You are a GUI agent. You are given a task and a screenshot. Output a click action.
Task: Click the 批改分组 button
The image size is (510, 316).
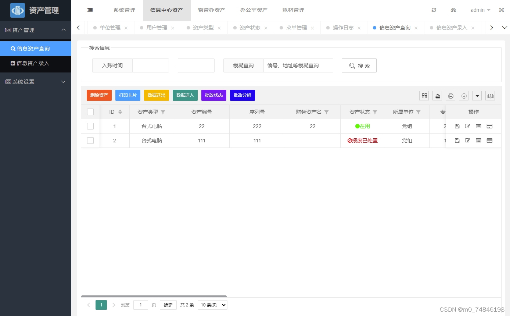(x=243, y=95)
